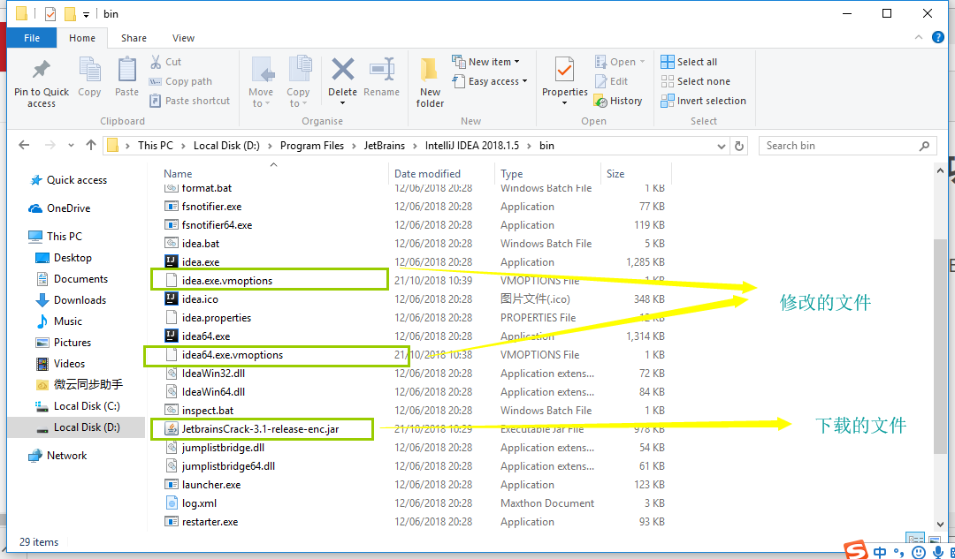Open Downloads in navigation pane
Image resolution: width=955 pixels, height=559 pixels.
click(72, 300)
